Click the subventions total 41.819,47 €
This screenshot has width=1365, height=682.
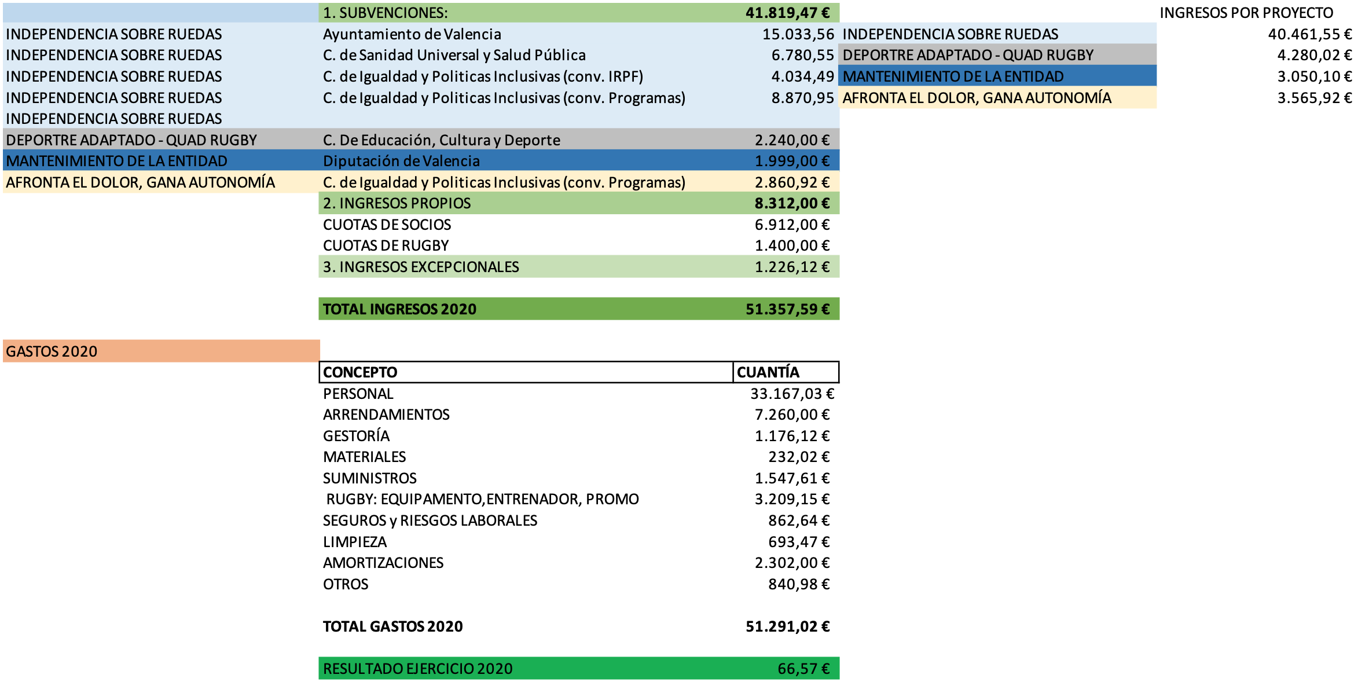(787, 13)
